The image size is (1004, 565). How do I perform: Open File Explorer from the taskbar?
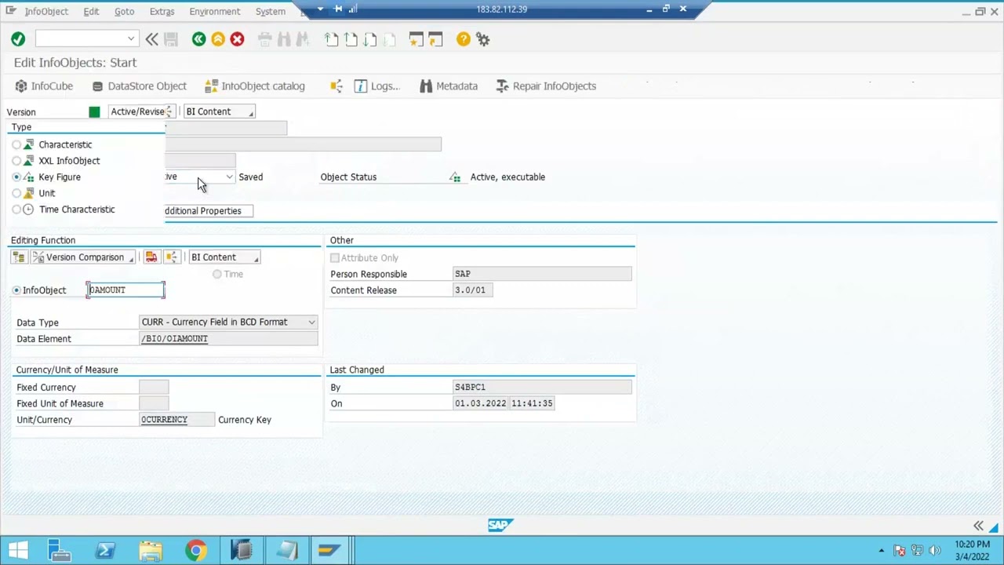[x=151, y=551]
